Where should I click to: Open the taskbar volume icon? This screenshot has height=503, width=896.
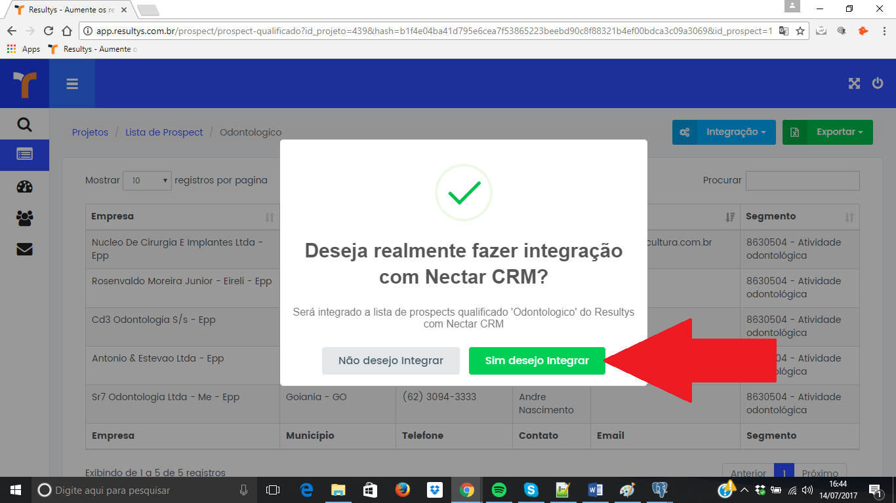807,490
